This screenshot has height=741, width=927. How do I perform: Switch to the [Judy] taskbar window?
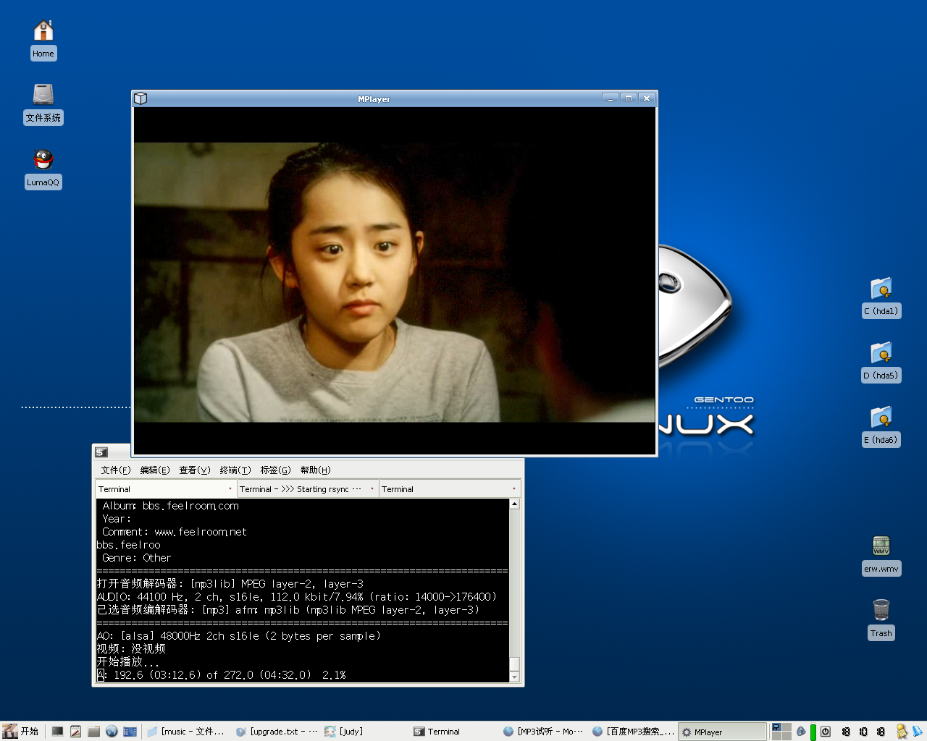coord(365,732)
